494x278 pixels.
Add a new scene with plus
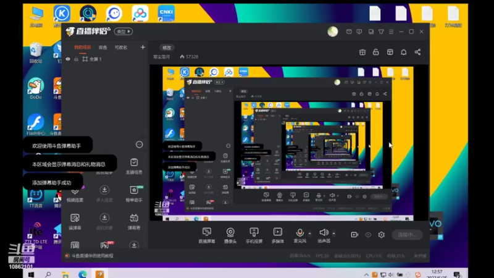coord(143,48)
